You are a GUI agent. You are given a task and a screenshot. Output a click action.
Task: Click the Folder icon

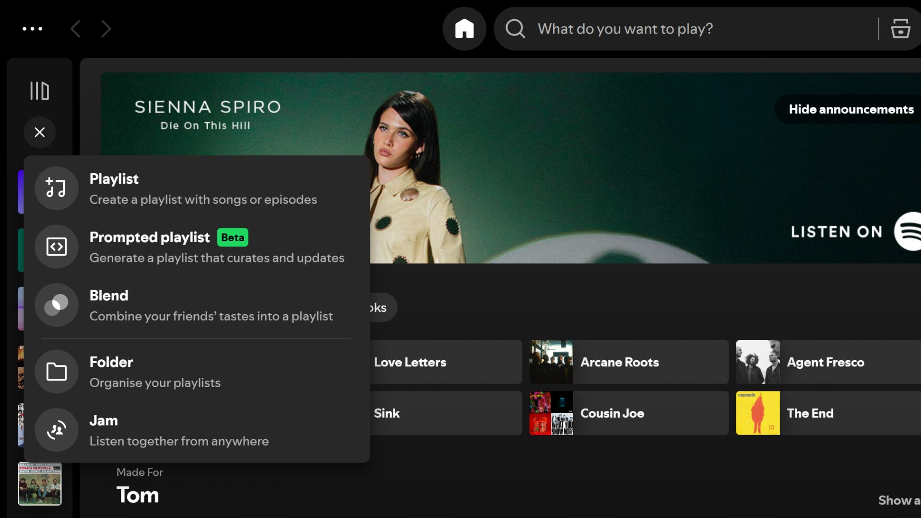57,372
